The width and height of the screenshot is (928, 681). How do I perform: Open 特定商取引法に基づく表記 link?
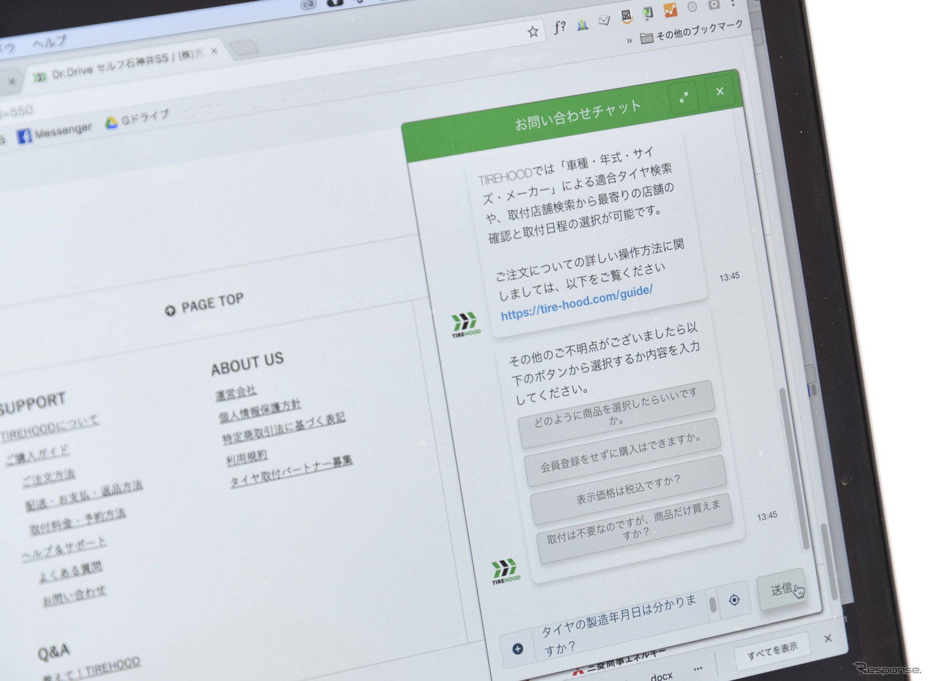click(x=284, y=428)
